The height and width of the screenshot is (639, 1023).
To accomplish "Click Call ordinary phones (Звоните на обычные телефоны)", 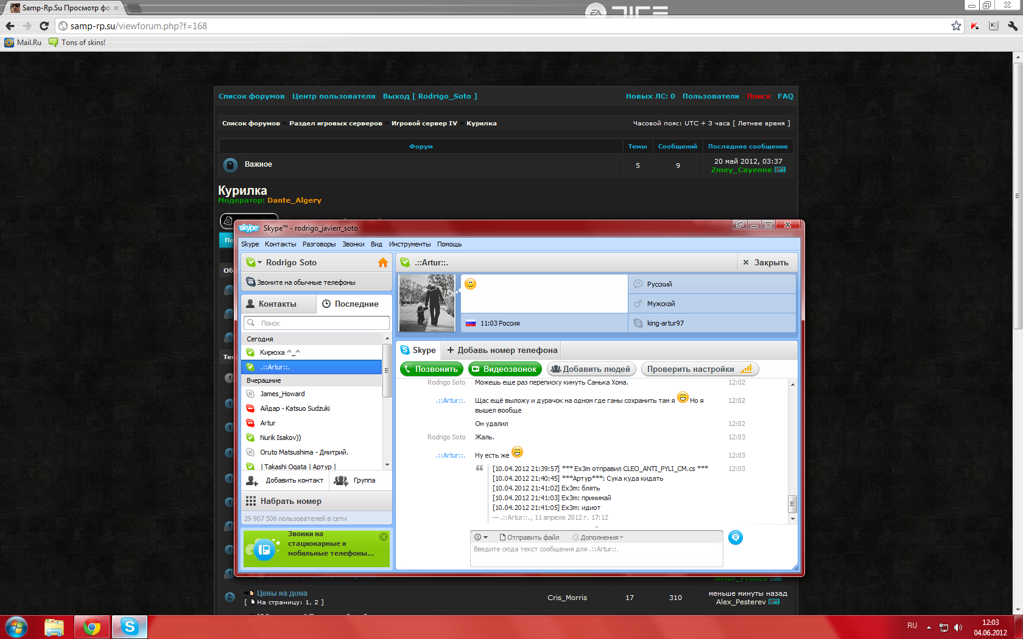I will pos(317,282).
